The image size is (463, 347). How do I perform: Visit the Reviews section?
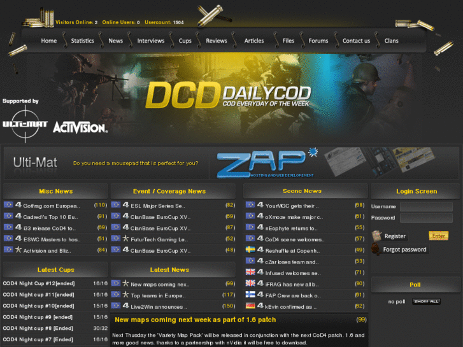point(217,41)
